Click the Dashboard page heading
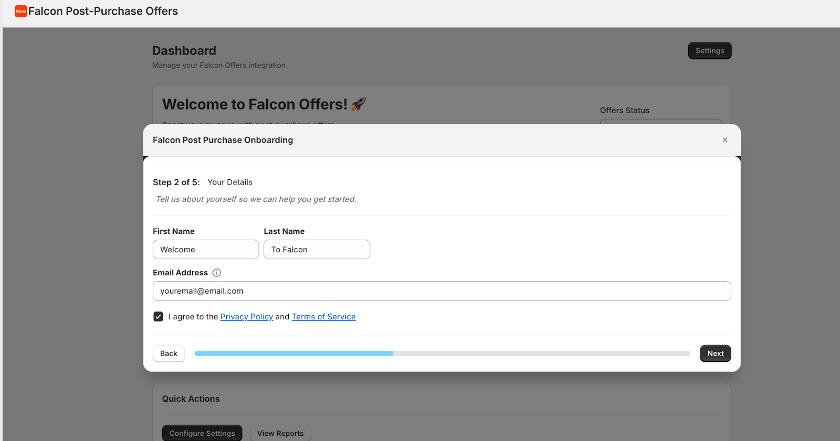Image resolution: width=840 pixels, height=441 pixels. pyautogui.click(x=184, y=51)
